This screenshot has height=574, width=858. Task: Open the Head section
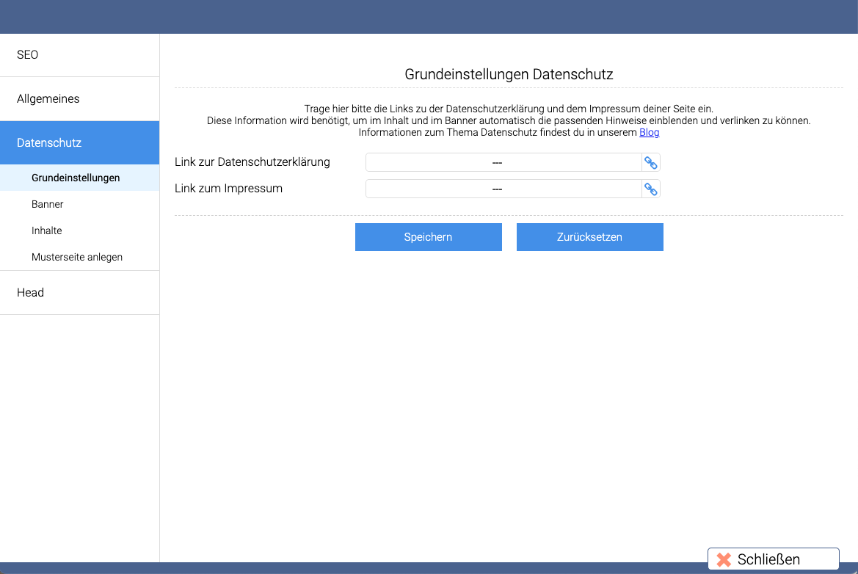80,293
